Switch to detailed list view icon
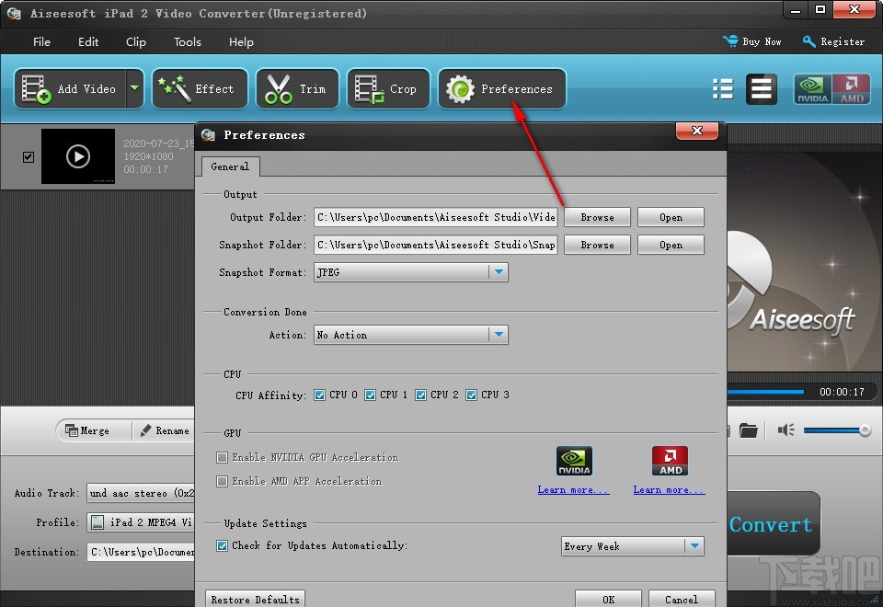 pyautogui.click(x=762, y=89)
